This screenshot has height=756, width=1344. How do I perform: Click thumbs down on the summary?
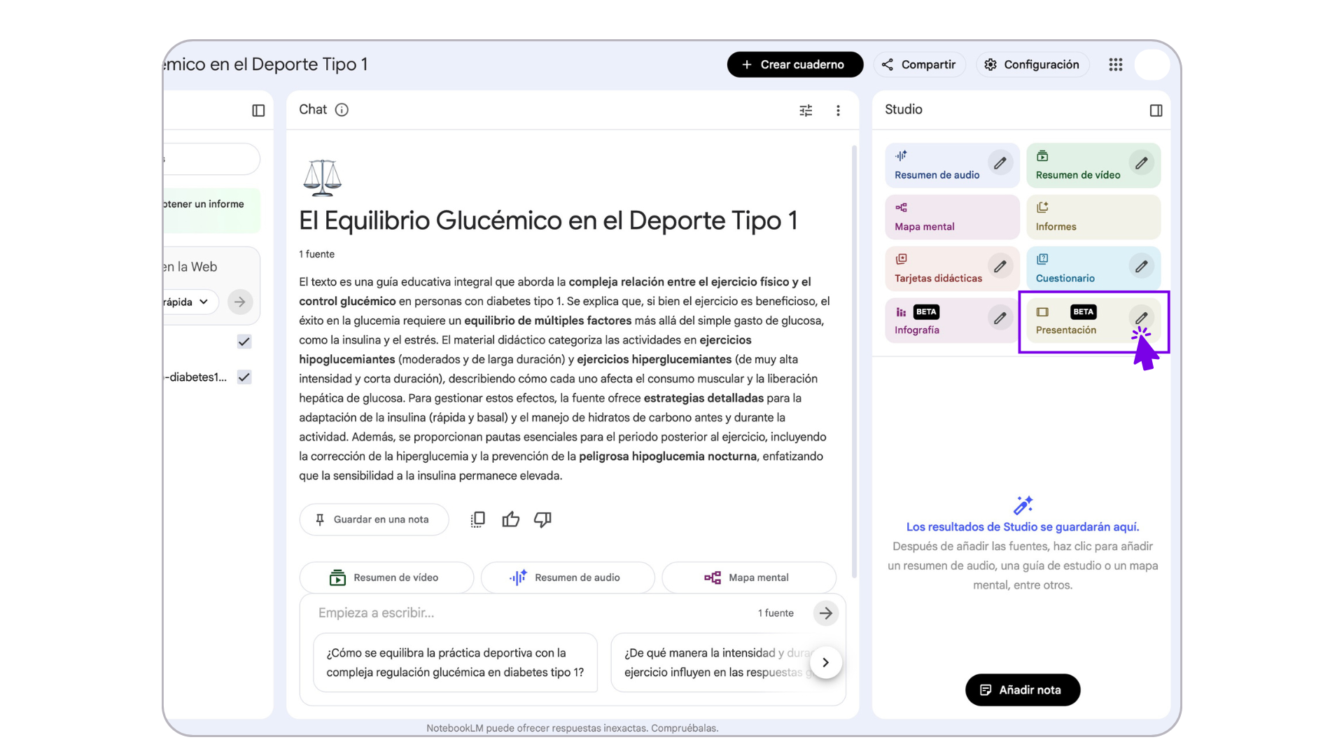click(x=542, y=519)
